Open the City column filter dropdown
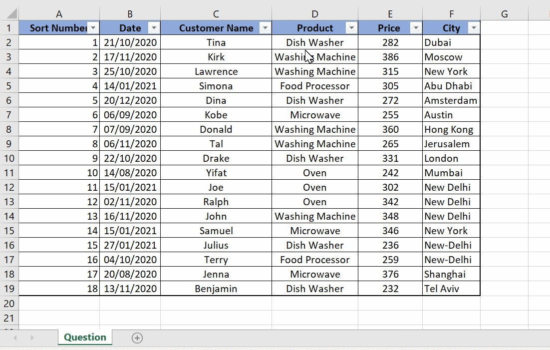Viewport: 550px width, 350px height. coord(474,28)
